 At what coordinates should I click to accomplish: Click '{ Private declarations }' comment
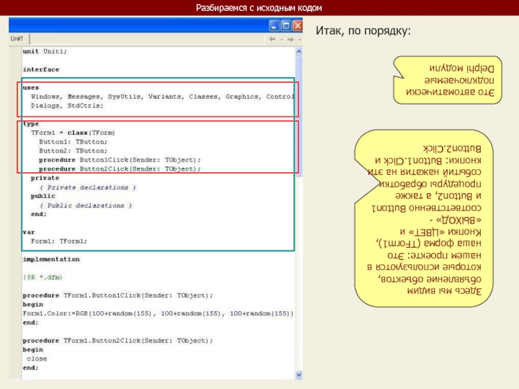[88, 187]
